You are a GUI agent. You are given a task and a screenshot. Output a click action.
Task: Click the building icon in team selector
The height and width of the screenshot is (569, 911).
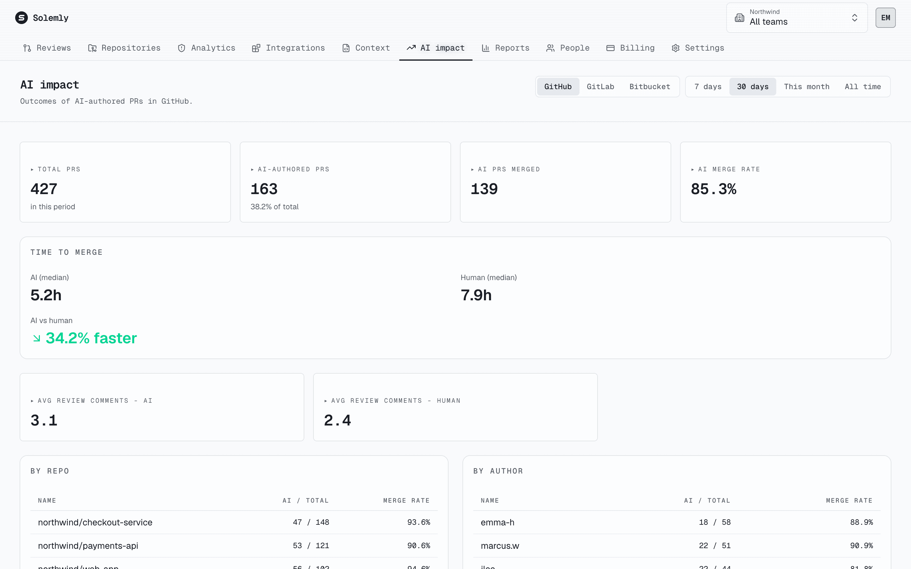[739, 18]
